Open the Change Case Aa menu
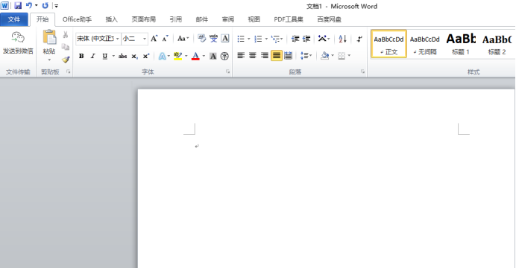 click(x=183, y=39)
